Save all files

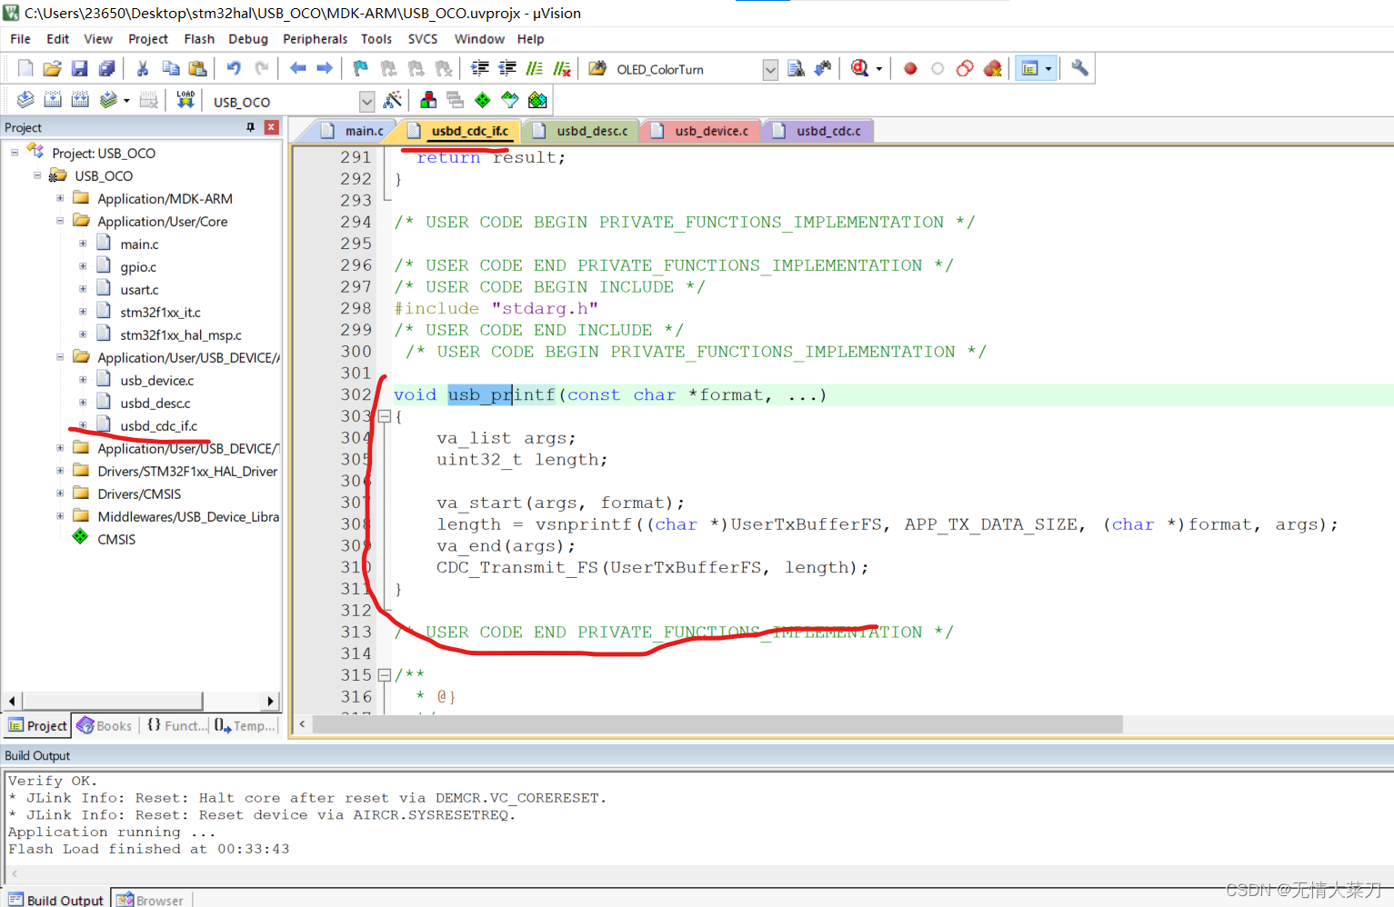point(106,68)
